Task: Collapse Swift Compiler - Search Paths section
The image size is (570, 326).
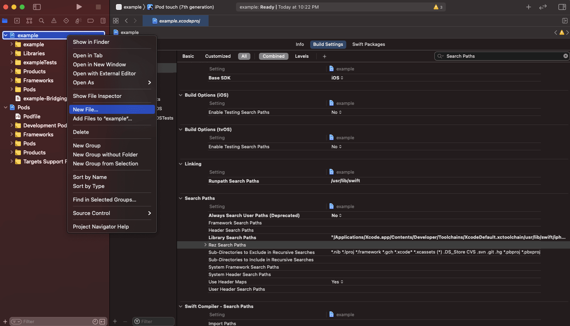Action: point(181,306)
